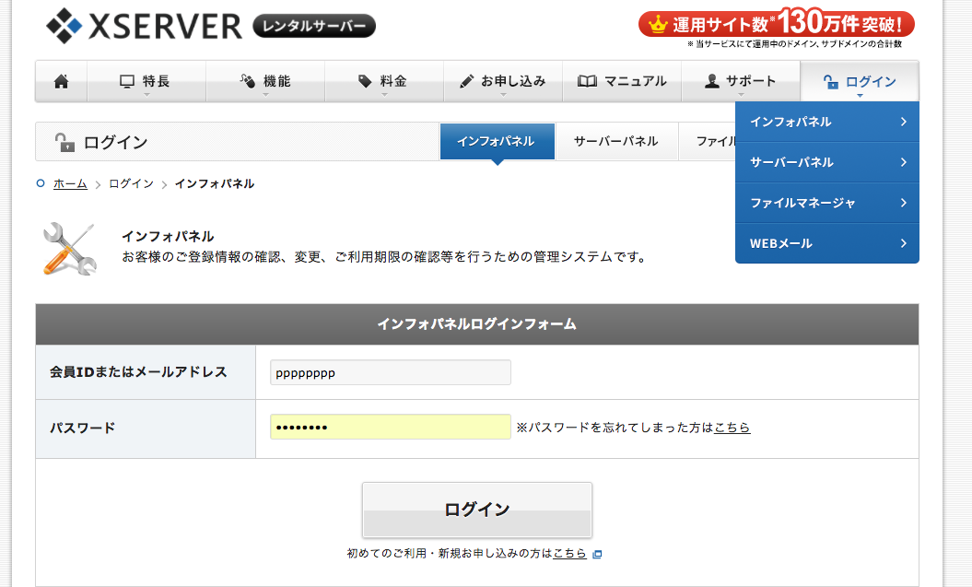The image size is (972, 587).
Task: Click the crown icon in the red banner
Action: [x=658, y=24]
